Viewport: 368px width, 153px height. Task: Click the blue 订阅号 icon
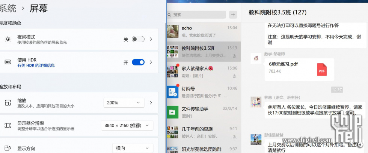click(172, 92)
